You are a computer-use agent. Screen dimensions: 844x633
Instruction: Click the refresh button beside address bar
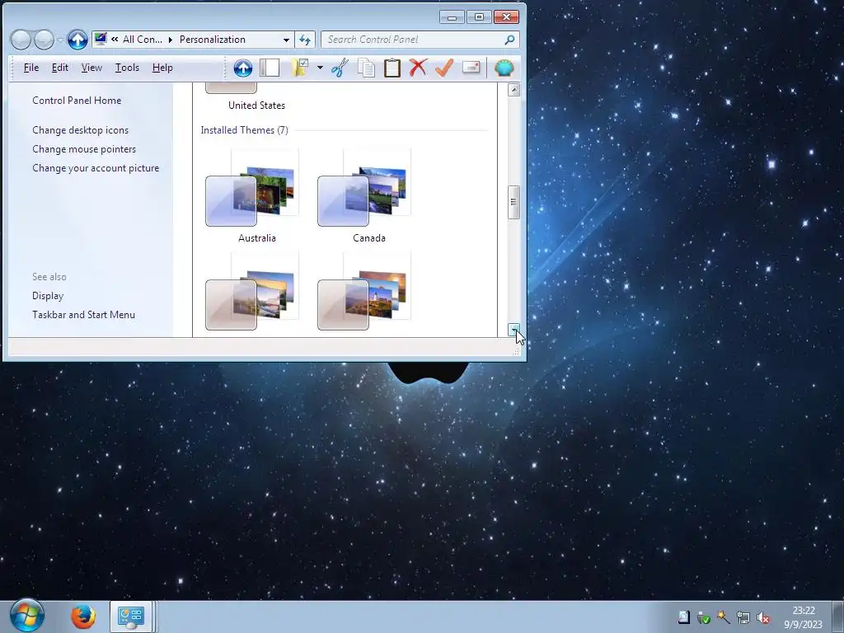(x=305, y=40)
